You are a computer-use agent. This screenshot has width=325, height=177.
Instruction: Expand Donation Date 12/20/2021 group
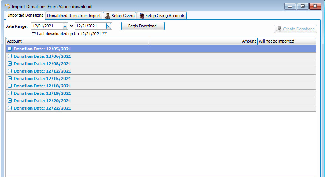(10, 101)
